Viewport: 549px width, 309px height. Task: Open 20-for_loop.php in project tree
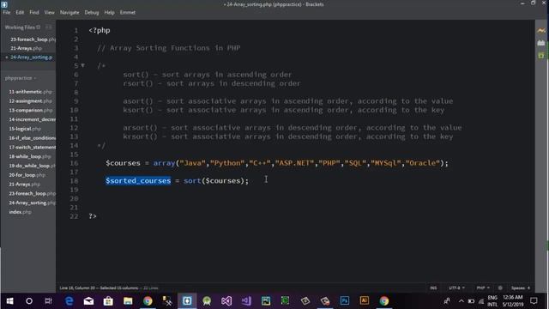coord(27,175)
